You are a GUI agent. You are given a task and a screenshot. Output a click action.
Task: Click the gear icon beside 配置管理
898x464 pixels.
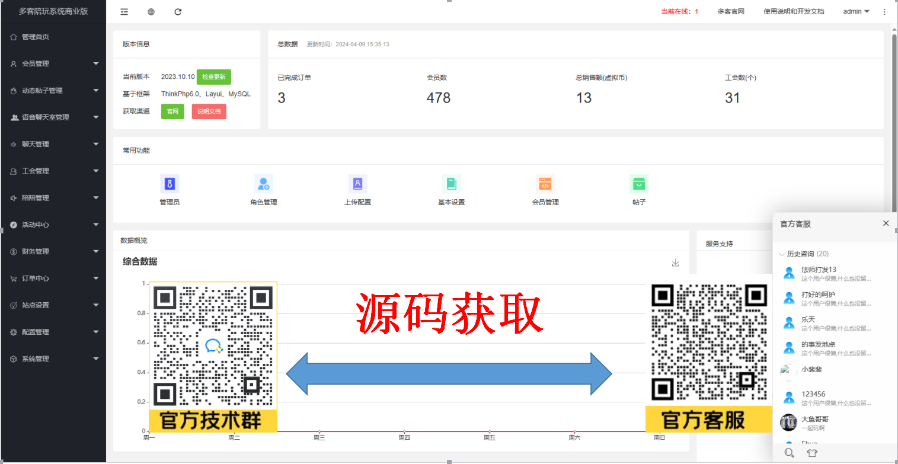click(14, 332)
